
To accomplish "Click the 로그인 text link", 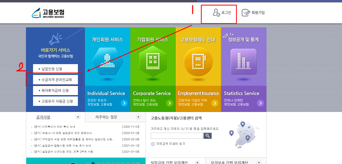I will point(226,12).
